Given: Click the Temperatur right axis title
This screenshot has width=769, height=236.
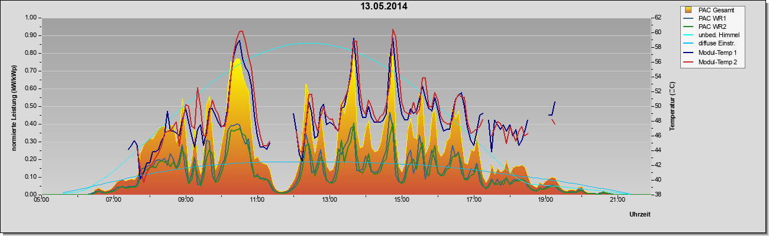Looking at the screenshot, I should coord(671,106).
